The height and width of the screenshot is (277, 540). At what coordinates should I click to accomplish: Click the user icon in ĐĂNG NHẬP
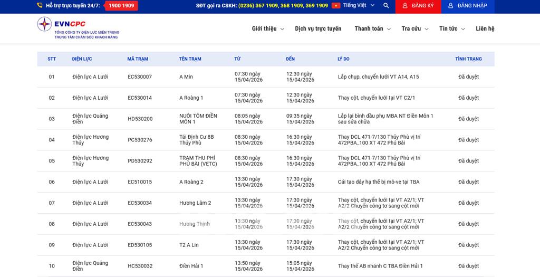pos(451,6)
